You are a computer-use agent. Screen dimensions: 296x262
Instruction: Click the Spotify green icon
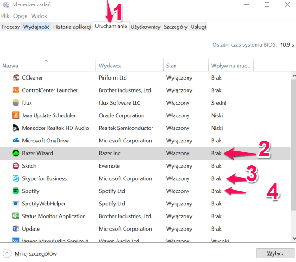pyautogui.click(x=16, y=191)
